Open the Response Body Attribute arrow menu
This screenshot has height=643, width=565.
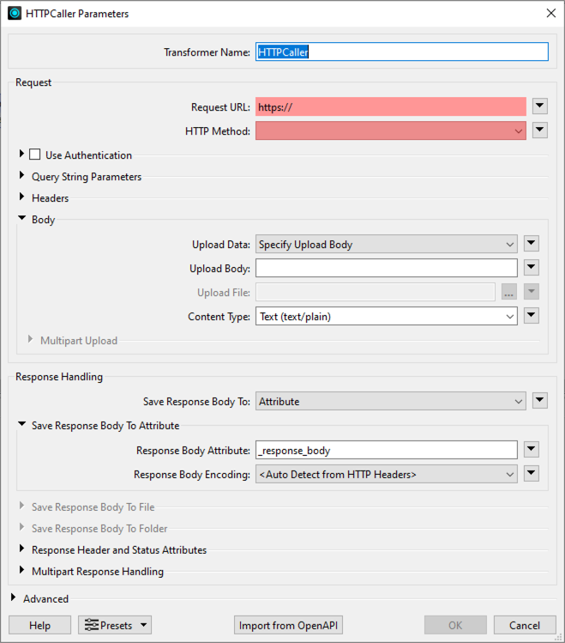532,450
